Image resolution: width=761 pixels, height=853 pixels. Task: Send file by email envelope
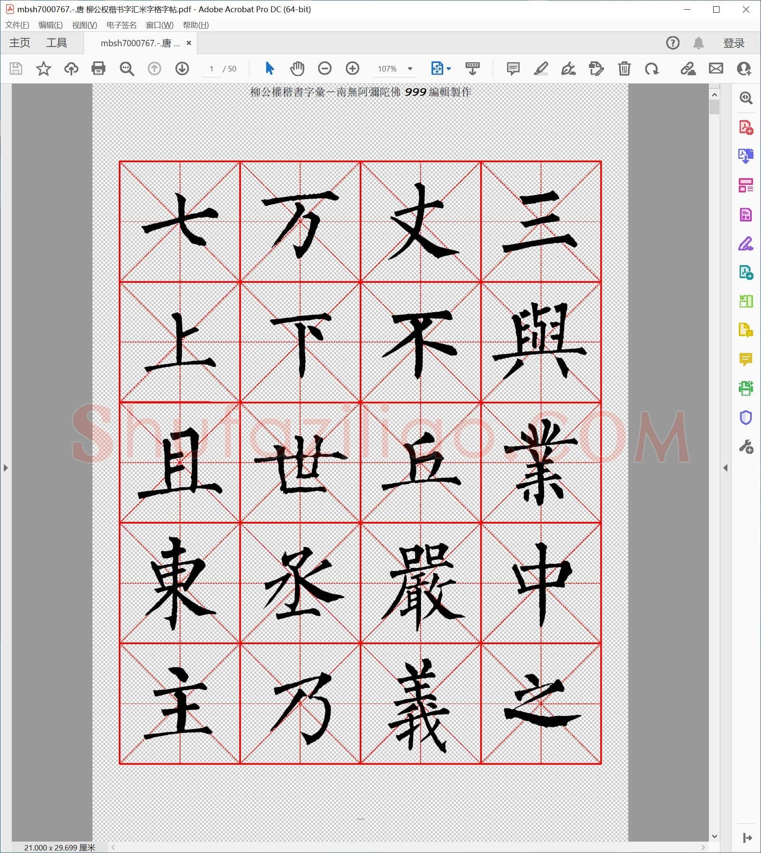pos(716,68)
